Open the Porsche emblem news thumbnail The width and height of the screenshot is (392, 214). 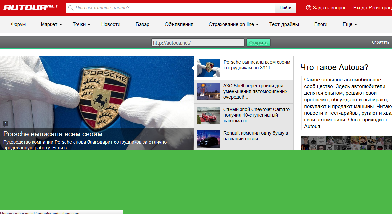[x=208, y=68]
